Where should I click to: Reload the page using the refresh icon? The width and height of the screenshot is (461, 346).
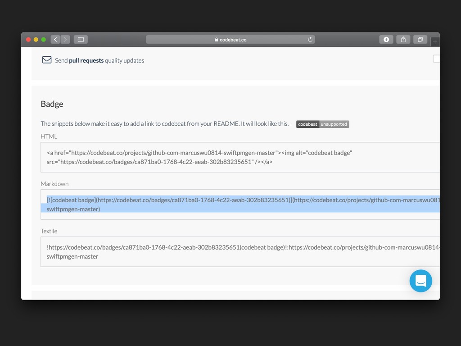pos(310,40)
